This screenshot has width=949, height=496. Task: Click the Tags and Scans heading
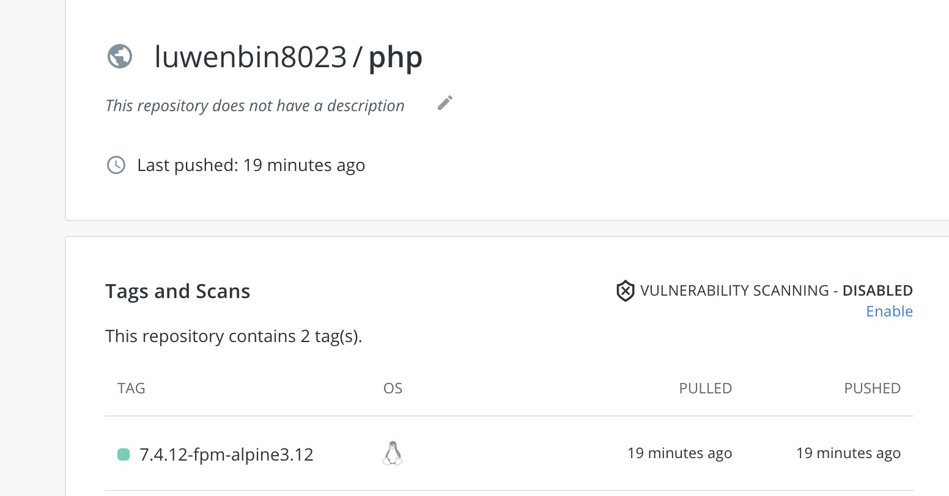(178, 291)
